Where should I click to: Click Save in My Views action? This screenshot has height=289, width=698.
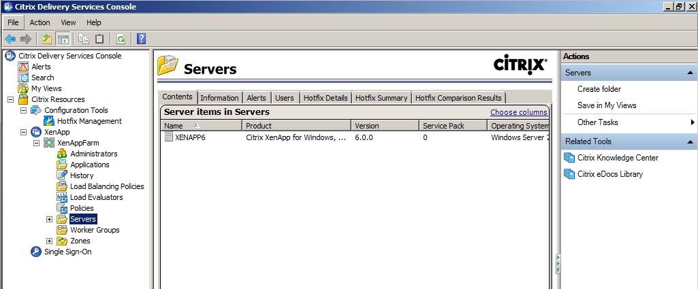[607, 105]
